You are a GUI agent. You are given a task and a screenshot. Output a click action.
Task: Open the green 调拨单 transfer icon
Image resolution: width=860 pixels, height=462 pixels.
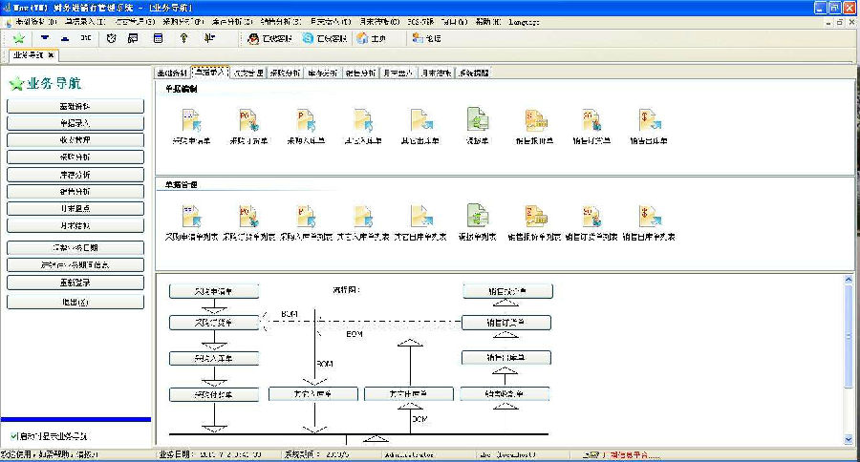pyautogui.click(x=477, y=120)
